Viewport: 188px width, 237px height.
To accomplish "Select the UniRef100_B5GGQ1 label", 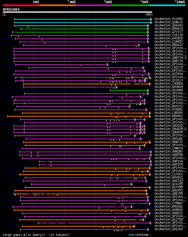I will point(169,206).
